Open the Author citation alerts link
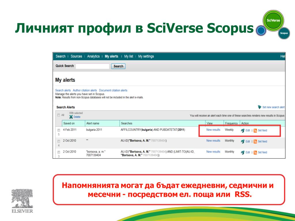The height and width of the screenshot is (221, 295). (85, 90)
